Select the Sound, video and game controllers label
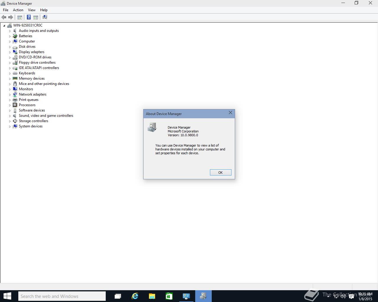Viewport: 378px width, 302px height. click(x=46, y=116)
